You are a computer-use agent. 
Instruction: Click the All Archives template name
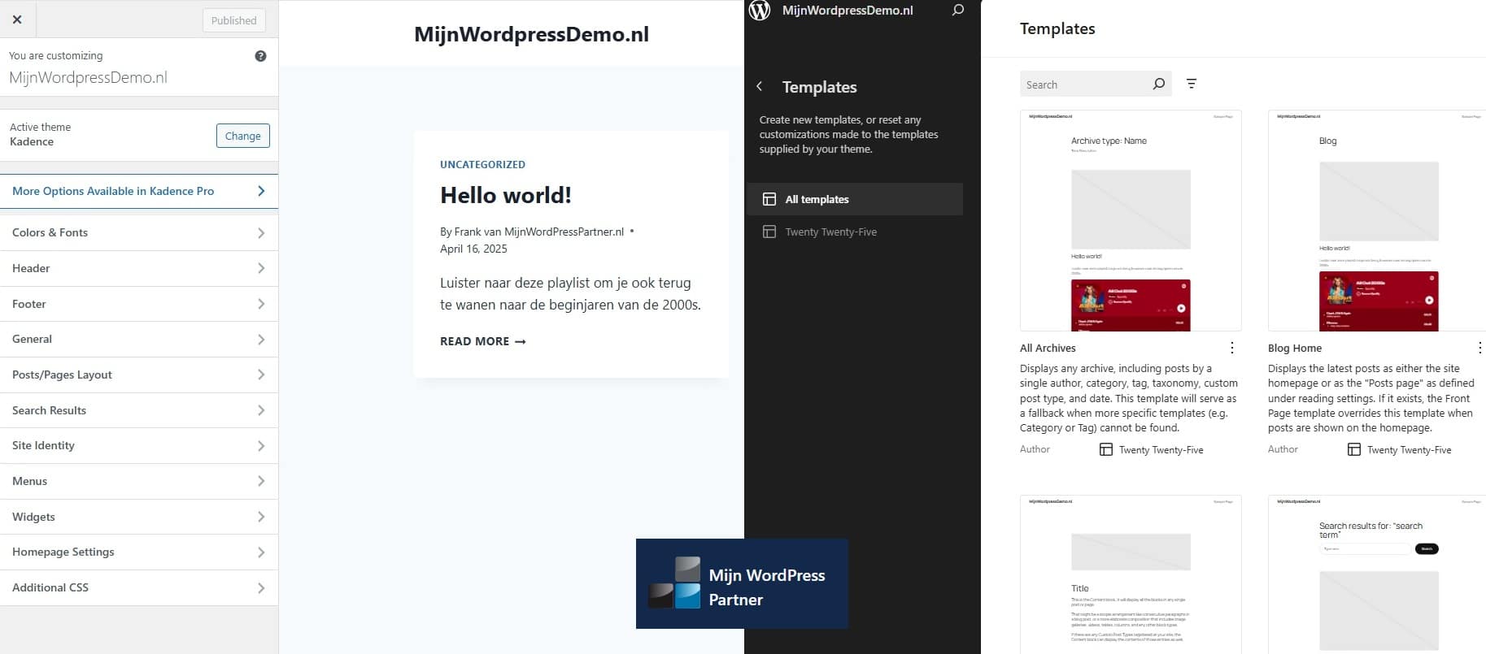point(1048,348)
